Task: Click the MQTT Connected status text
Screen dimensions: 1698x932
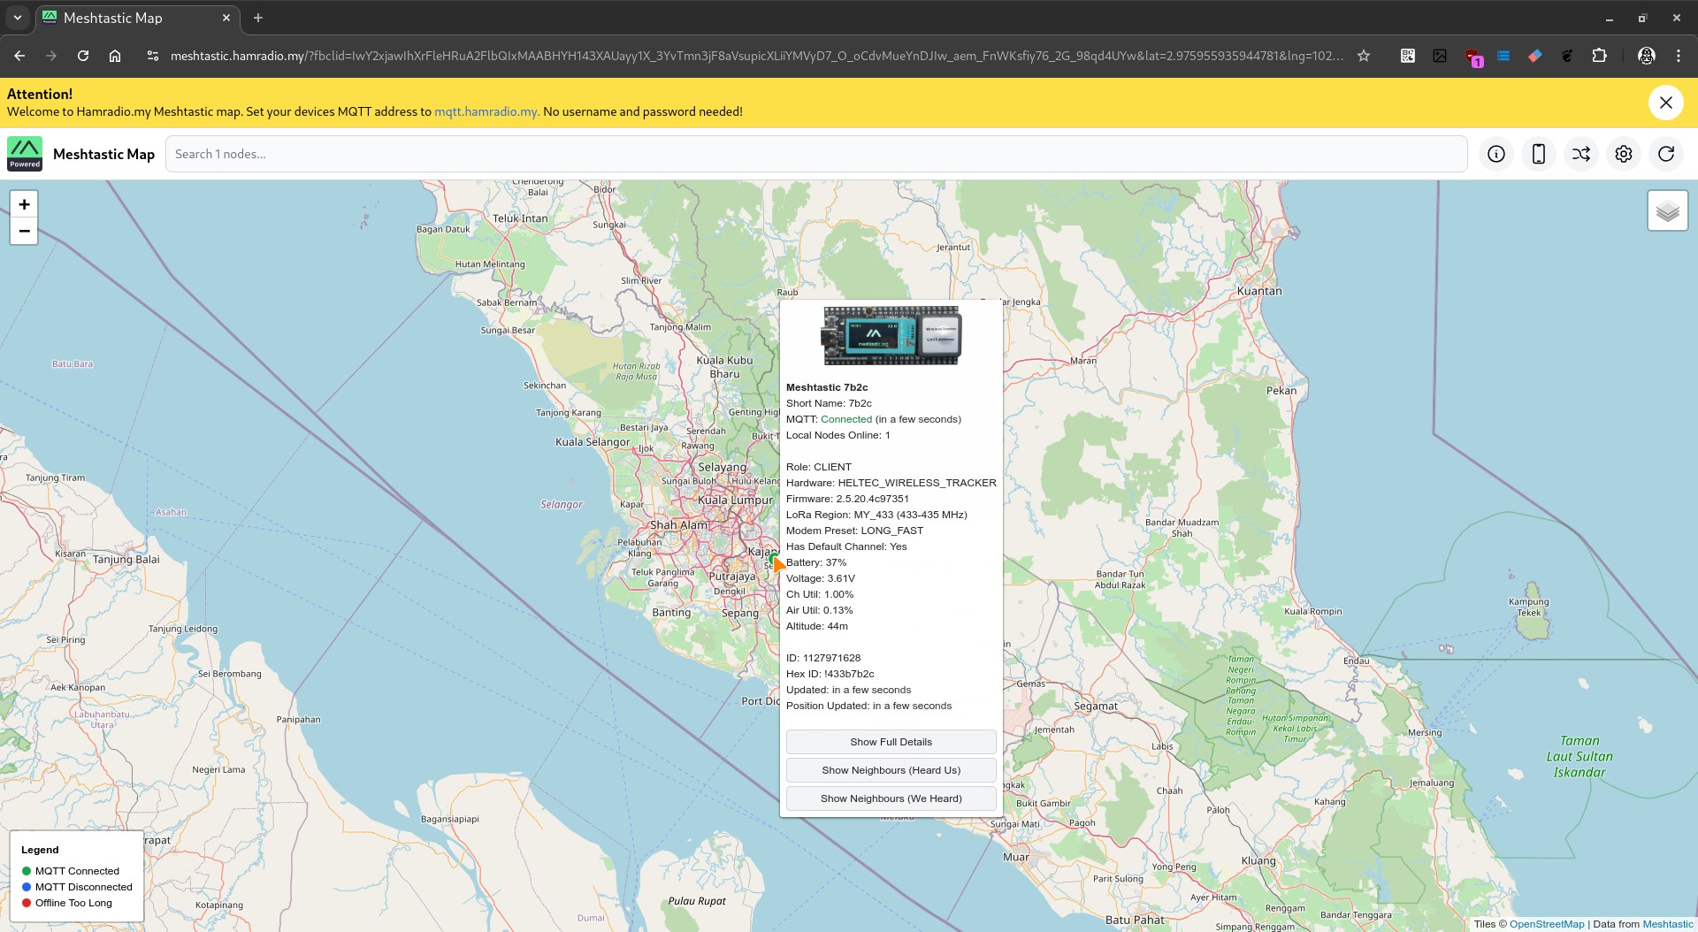Action: [x=846, y=419]
